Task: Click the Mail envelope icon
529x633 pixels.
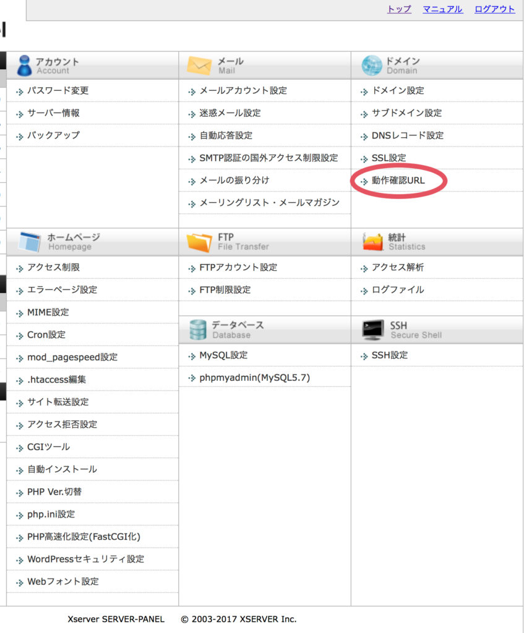Action: [x=199, y=66]
